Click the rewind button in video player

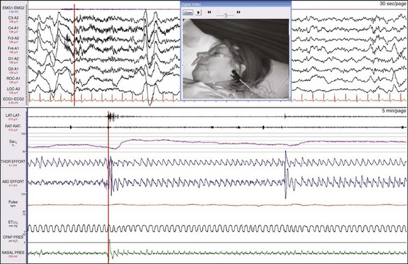coord(208,12)
